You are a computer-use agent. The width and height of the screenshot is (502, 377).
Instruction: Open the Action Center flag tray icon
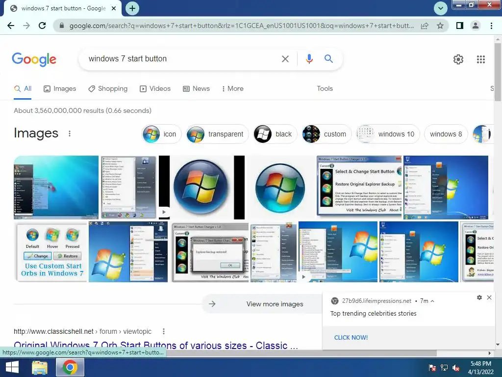tap(432, 368)
